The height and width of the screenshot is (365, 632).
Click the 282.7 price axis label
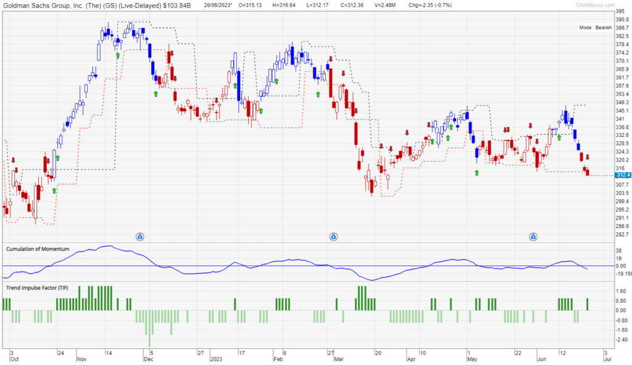pos(622,234)
